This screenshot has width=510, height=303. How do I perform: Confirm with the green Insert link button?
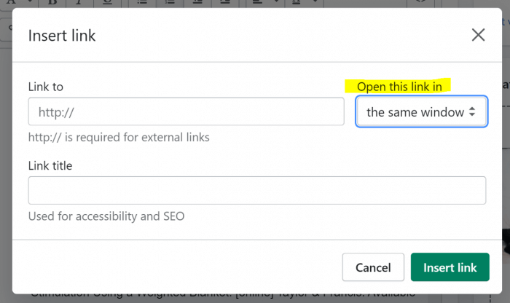click(x=450, y=267)
